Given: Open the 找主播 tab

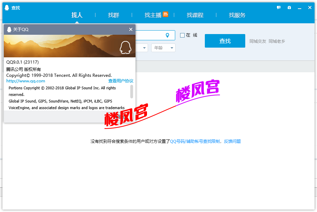Looking at the screenshot, I should 153,15.
